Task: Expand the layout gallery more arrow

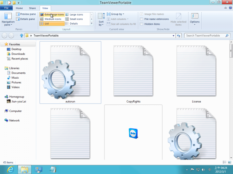Action: 91,24
